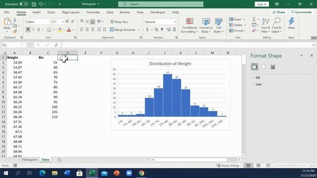Click the Format Painter brush icon
This screenshot has height=178, width=317.
[x=15, y=31]
